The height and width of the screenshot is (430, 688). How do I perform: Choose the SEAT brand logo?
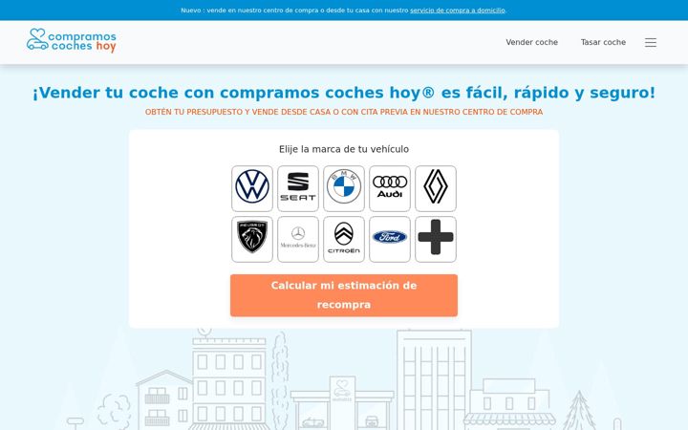coord(298,188)
